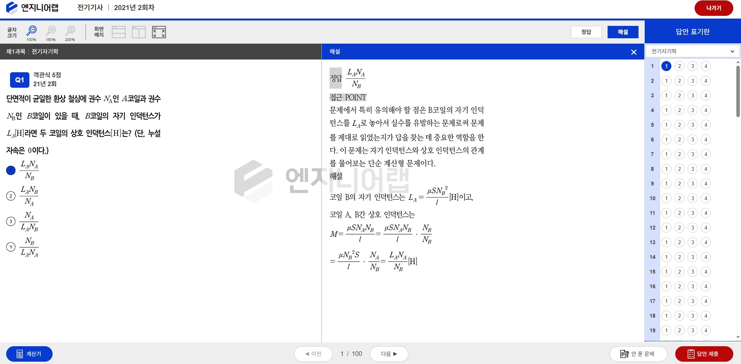
Task: Set font size to 100% zoom
Action: [31, 33]
